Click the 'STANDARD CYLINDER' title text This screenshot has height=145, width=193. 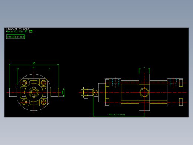point(17,29)
